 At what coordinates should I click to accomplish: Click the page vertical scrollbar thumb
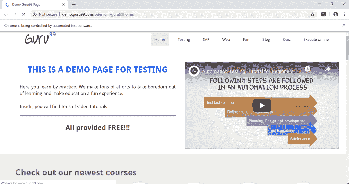(347, 48)
